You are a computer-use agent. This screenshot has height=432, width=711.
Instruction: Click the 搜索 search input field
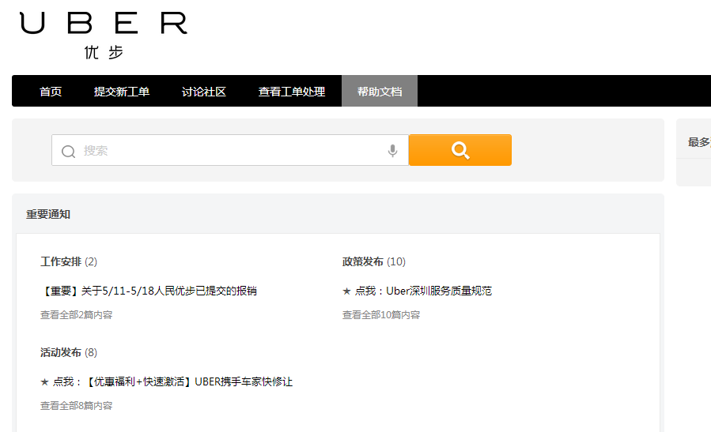tap(230, 150)
